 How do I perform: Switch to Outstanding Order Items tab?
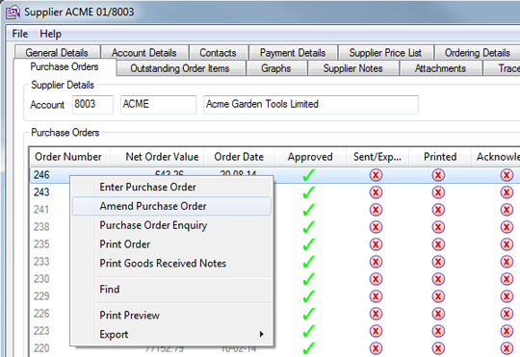coord(180,68)
